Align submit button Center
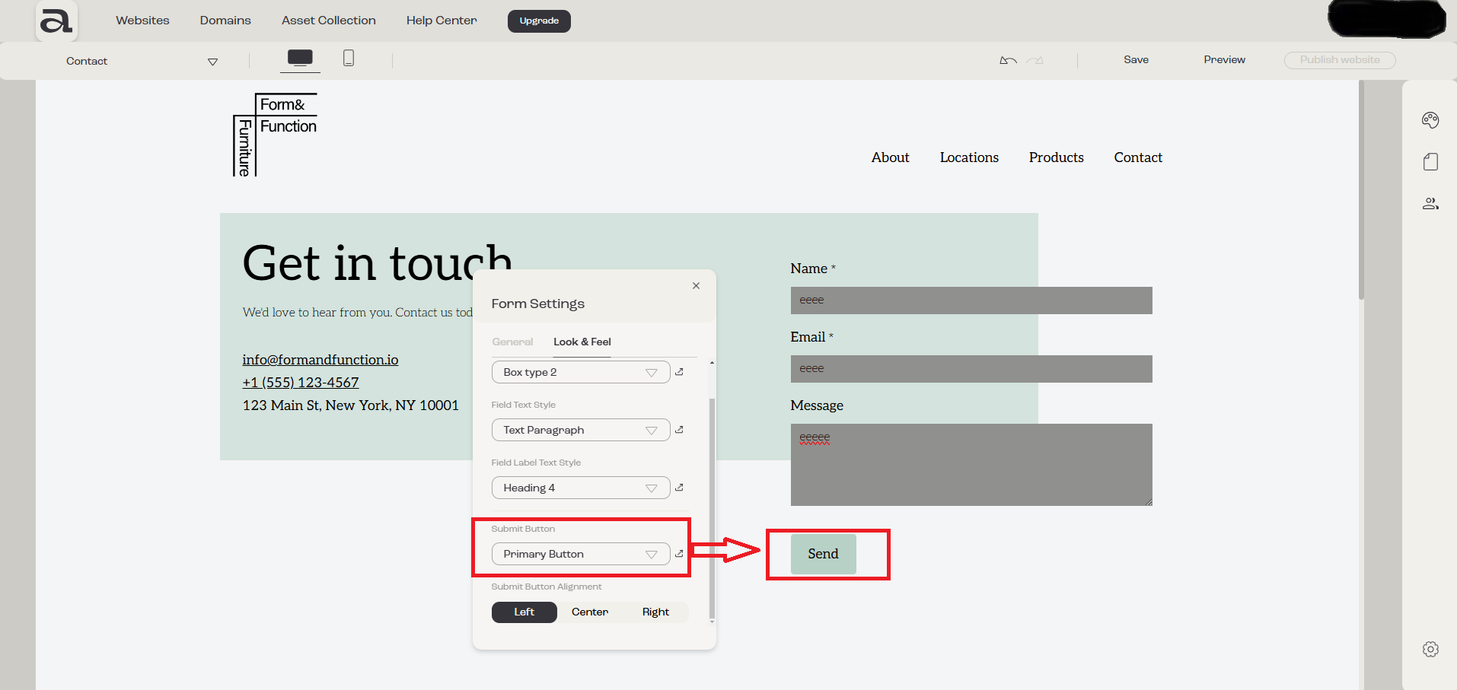The width and height of the screenshot is (1457, 690). point(590,612)
